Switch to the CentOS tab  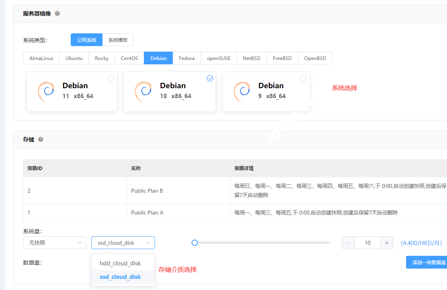129,58
